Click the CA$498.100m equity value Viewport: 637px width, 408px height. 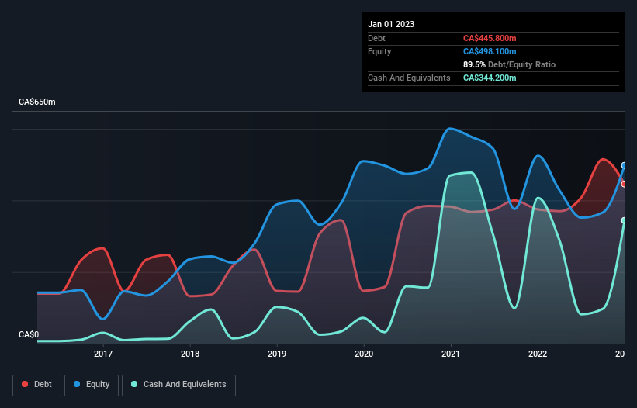tap(490, 51)
